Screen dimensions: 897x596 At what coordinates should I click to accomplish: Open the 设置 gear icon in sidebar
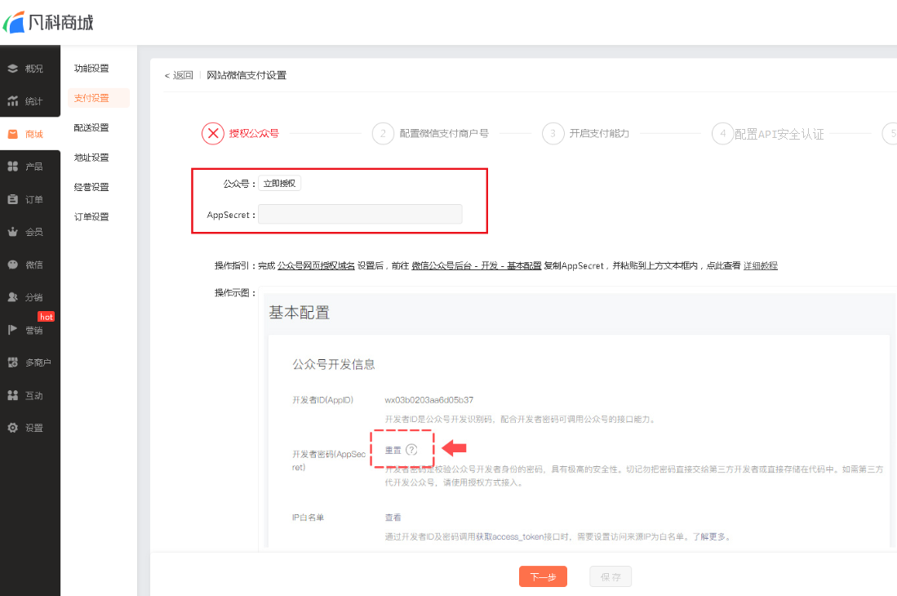[12, 427]
